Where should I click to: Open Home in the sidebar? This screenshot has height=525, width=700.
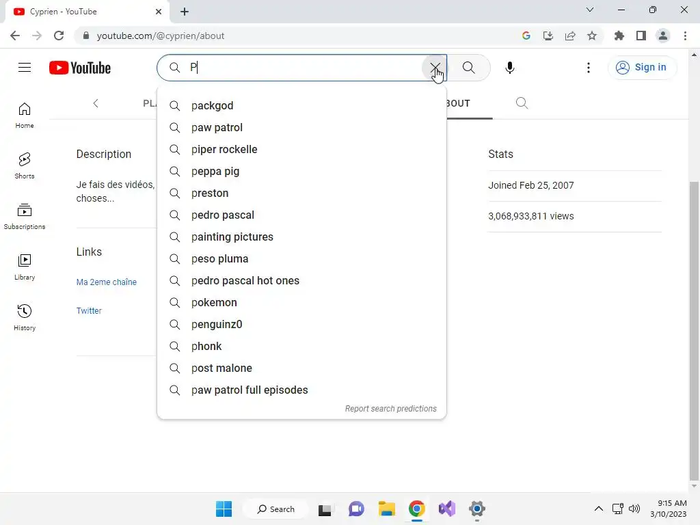(25, 115)
